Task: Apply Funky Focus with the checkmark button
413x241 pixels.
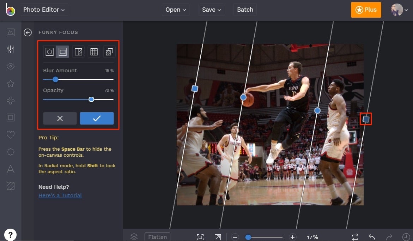Action: click(97, 118)
